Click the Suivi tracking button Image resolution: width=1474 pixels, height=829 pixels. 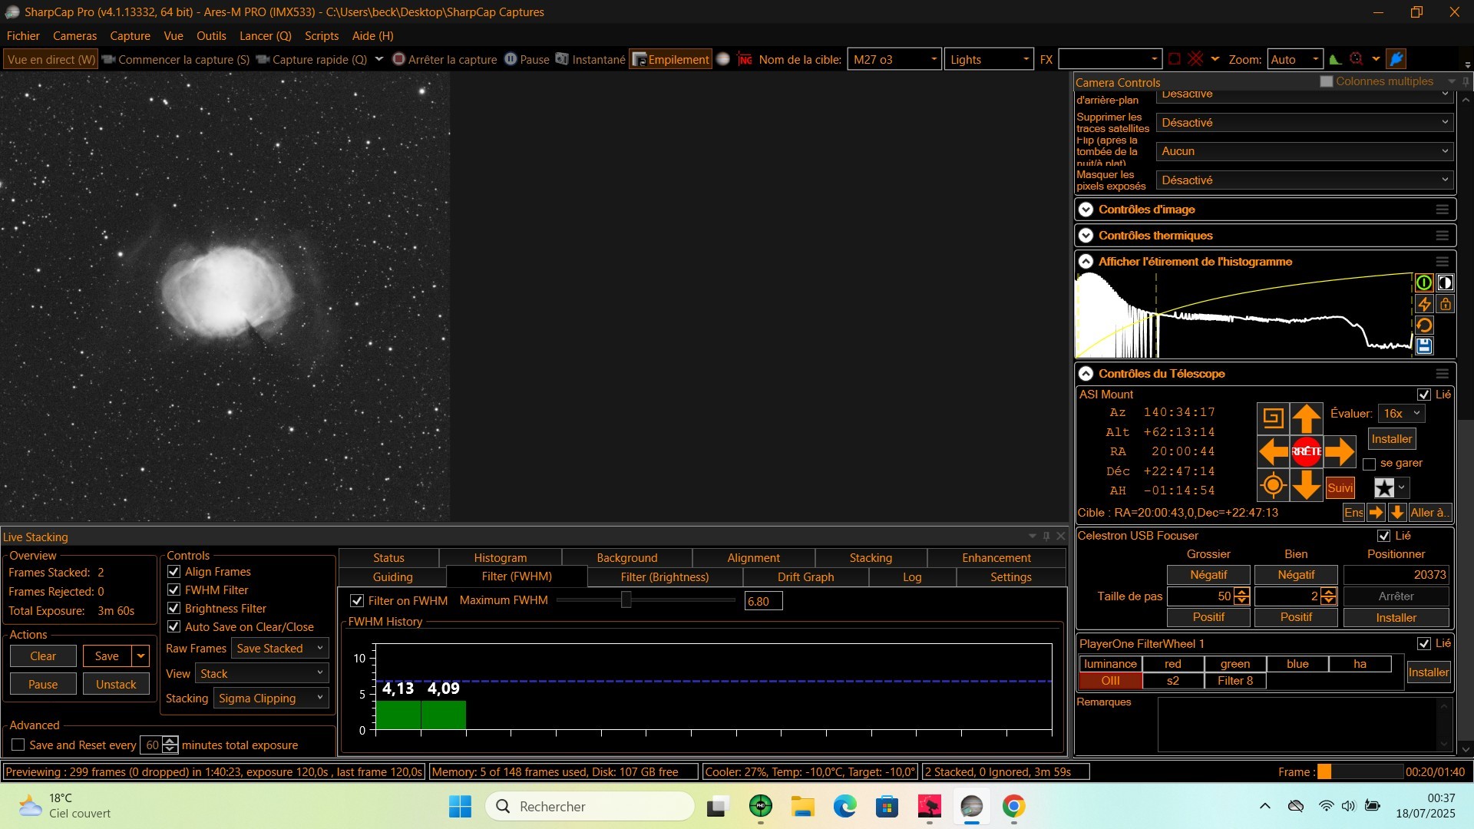coord(1340,488)
